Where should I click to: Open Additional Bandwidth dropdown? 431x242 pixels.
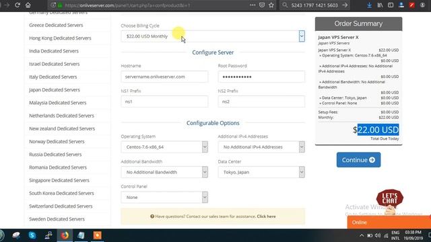(164, 172)
